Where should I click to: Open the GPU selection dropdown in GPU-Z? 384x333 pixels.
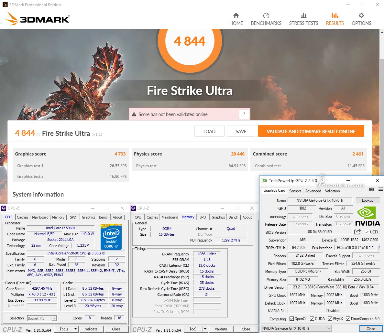(296, 328)
